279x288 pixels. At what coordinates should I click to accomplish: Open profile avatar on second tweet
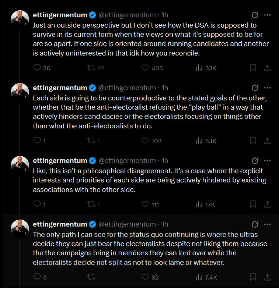click(x=20, y=92)
